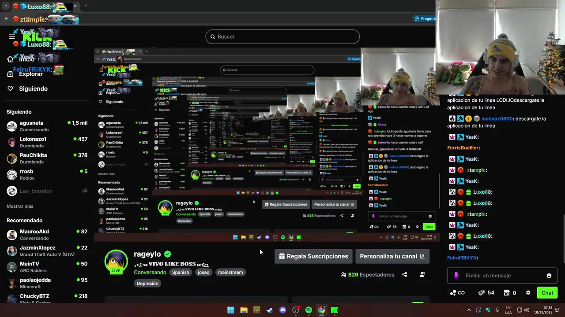
Task: Click the rageylo live profile avatar
Action: pyautogui.click(x=116, y=262)
